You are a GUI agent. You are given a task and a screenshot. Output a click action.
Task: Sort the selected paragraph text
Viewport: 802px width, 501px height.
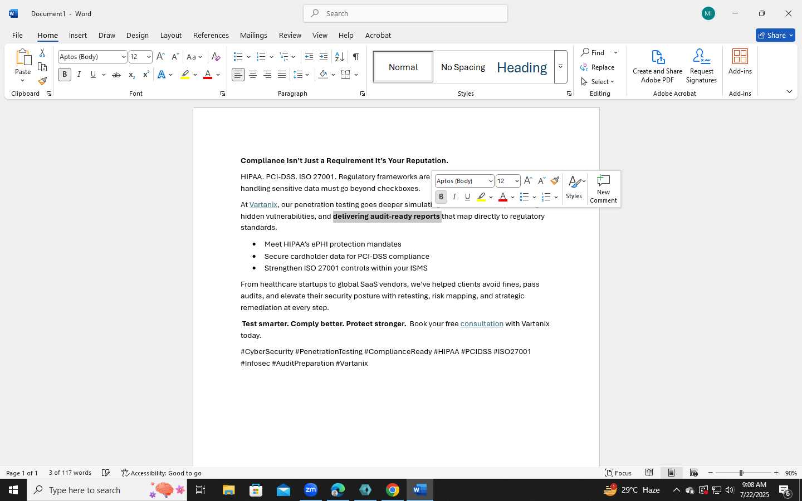pyautogui.click(x=339, y=57)
